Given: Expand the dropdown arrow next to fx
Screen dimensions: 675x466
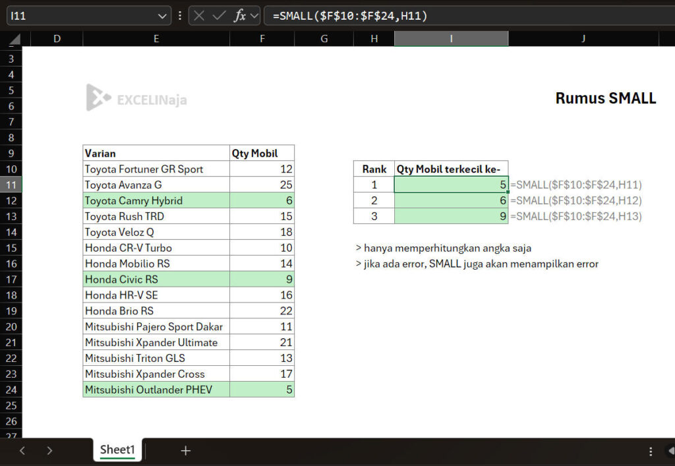Looking at the screenshot, I should click(254, 16).
